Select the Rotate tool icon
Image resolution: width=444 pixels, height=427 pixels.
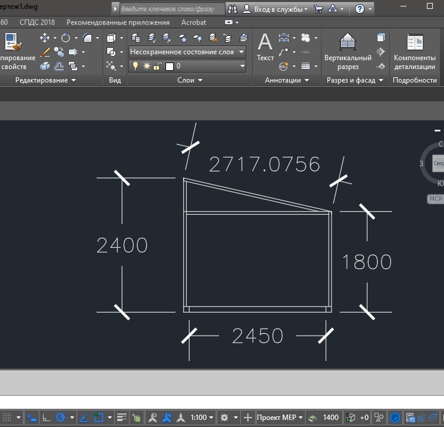coord(65,38)
